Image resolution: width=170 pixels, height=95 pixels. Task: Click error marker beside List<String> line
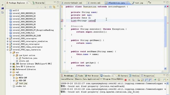62,21
